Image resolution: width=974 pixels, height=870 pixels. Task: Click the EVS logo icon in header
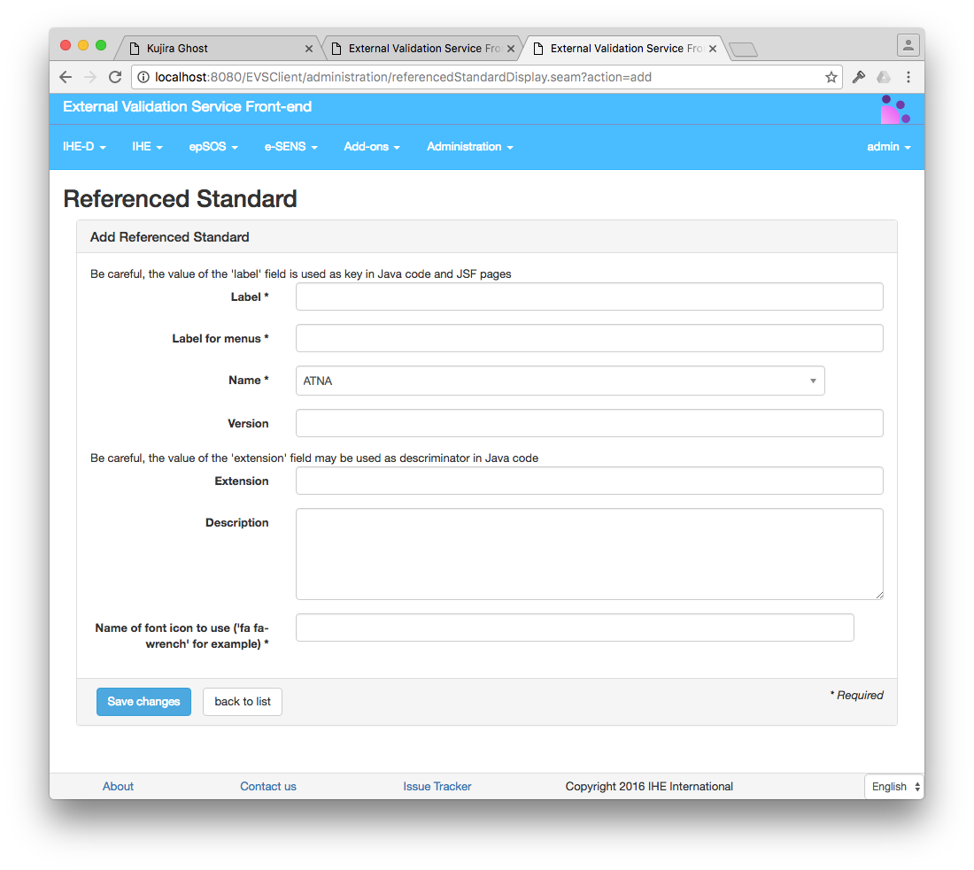click(894, 109)
